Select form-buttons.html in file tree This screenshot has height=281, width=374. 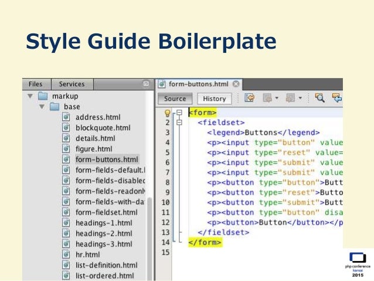pyautogui.click(x=107, y=160)
